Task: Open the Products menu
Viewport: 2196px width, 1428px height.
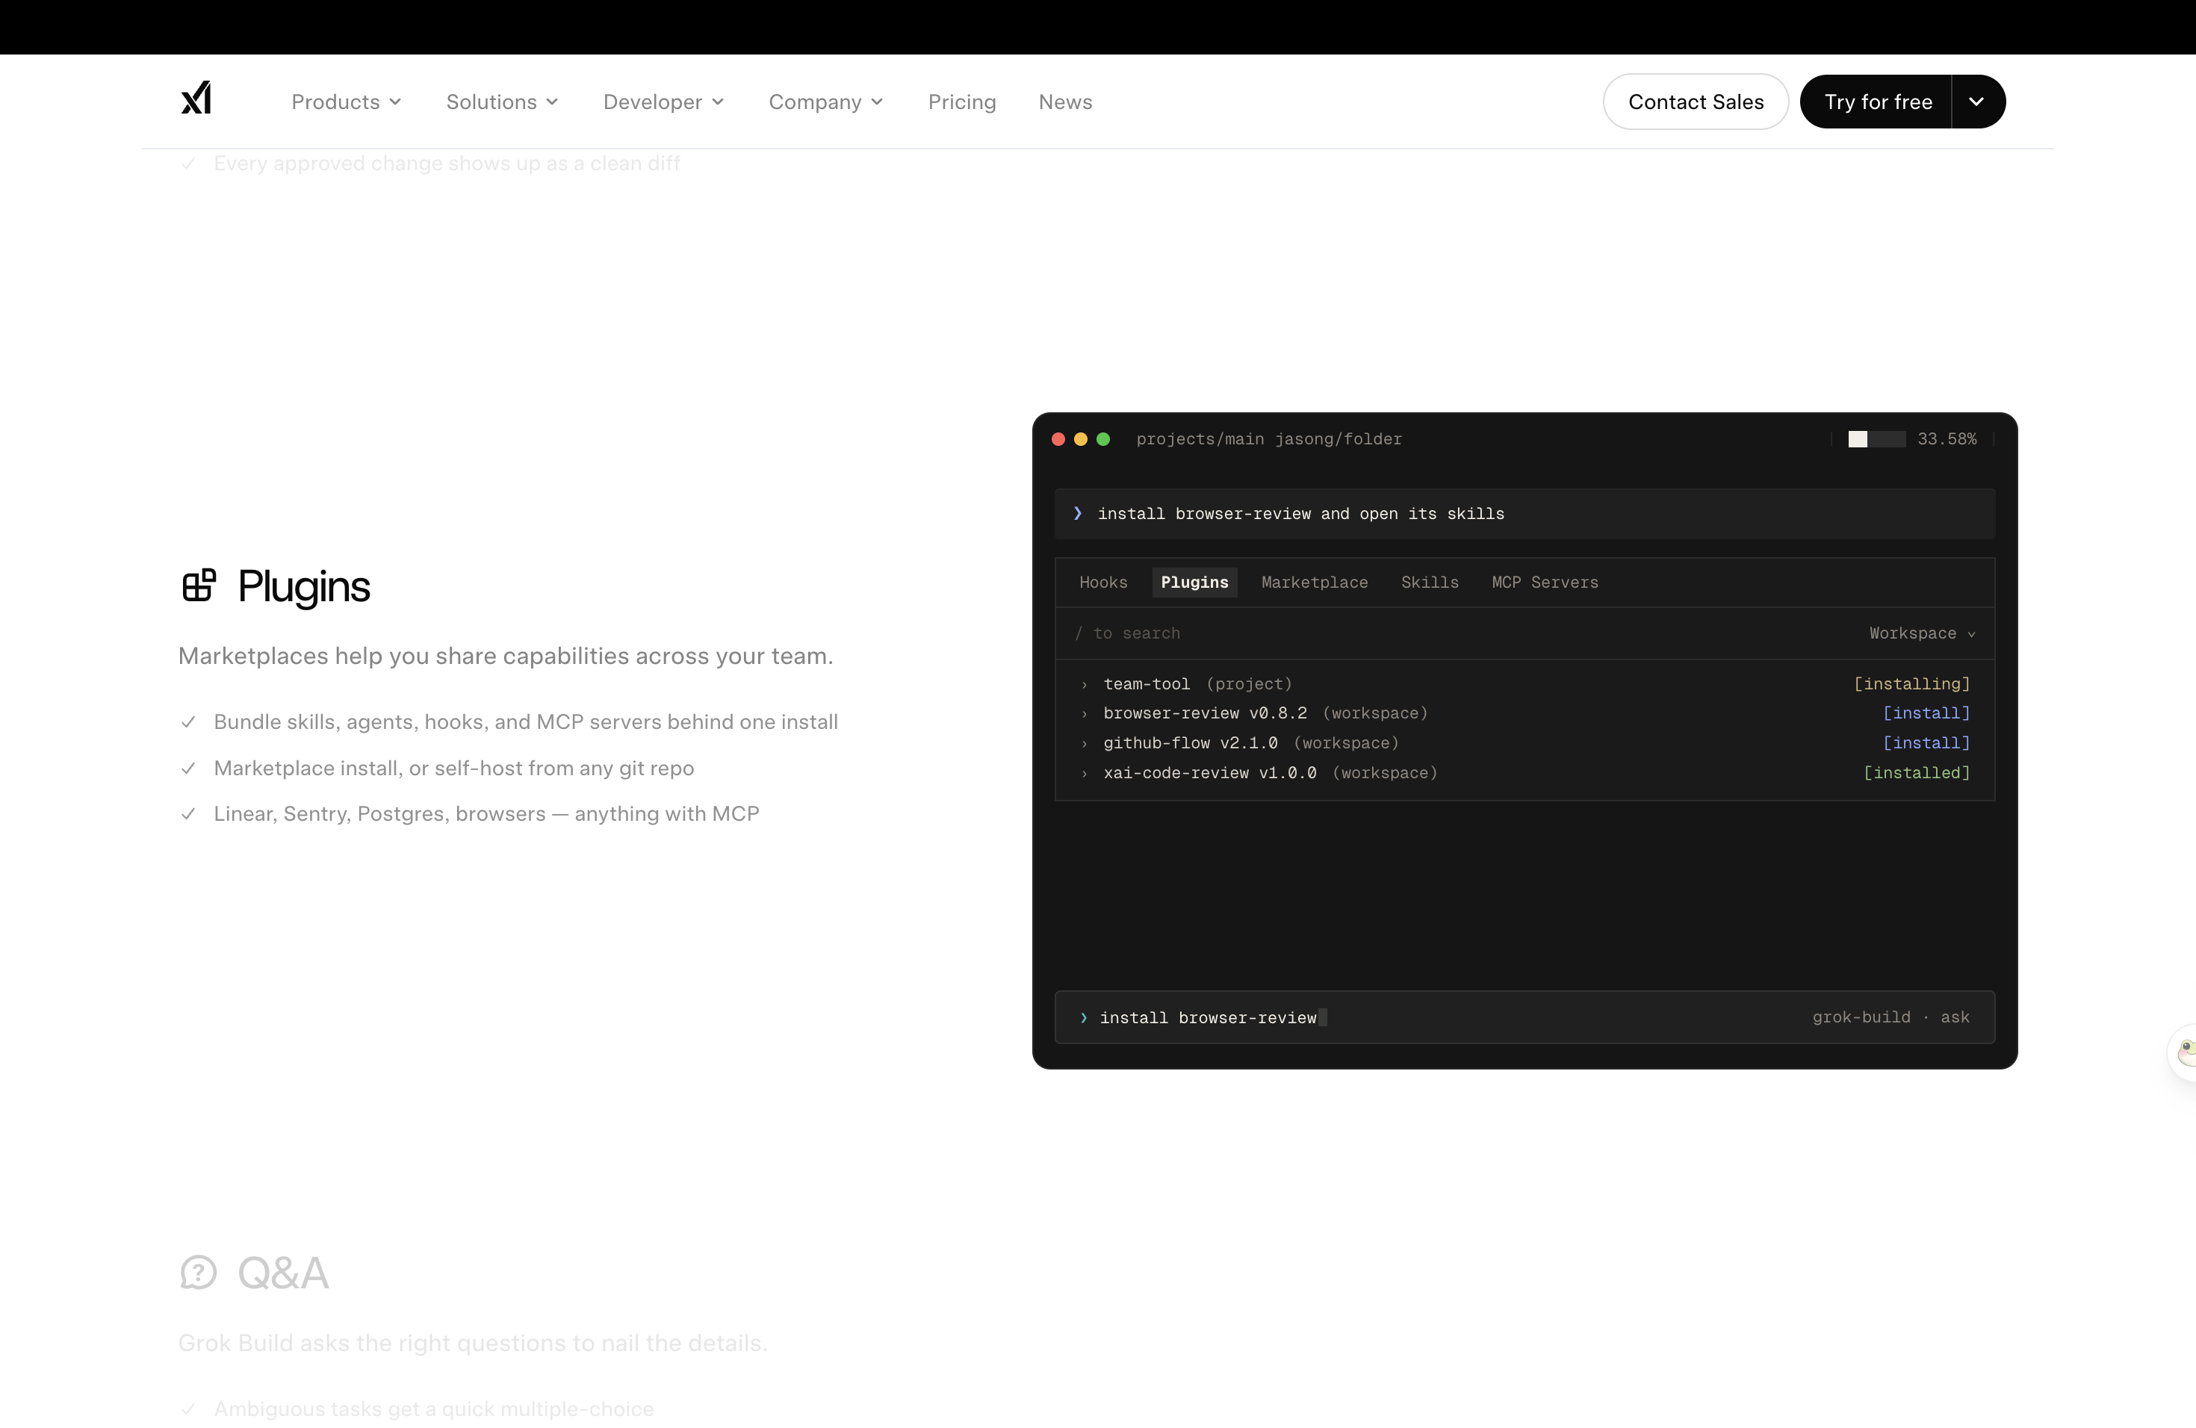Action: [x=346, y=102]
